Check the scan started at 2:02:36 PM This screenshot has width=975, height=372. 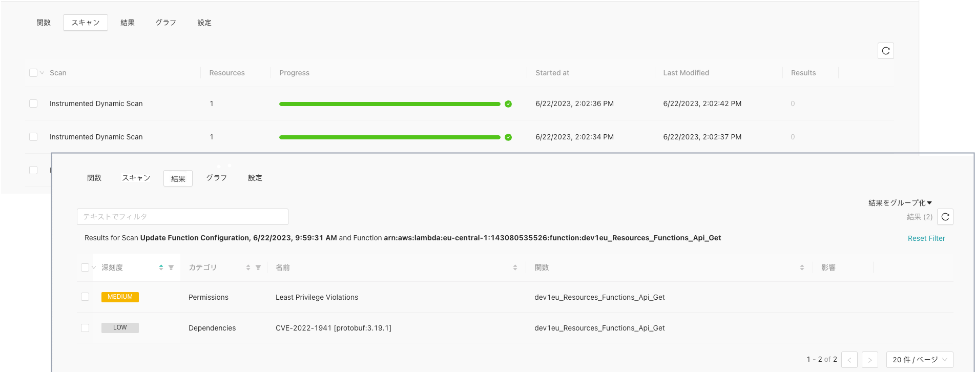point(33,104)
